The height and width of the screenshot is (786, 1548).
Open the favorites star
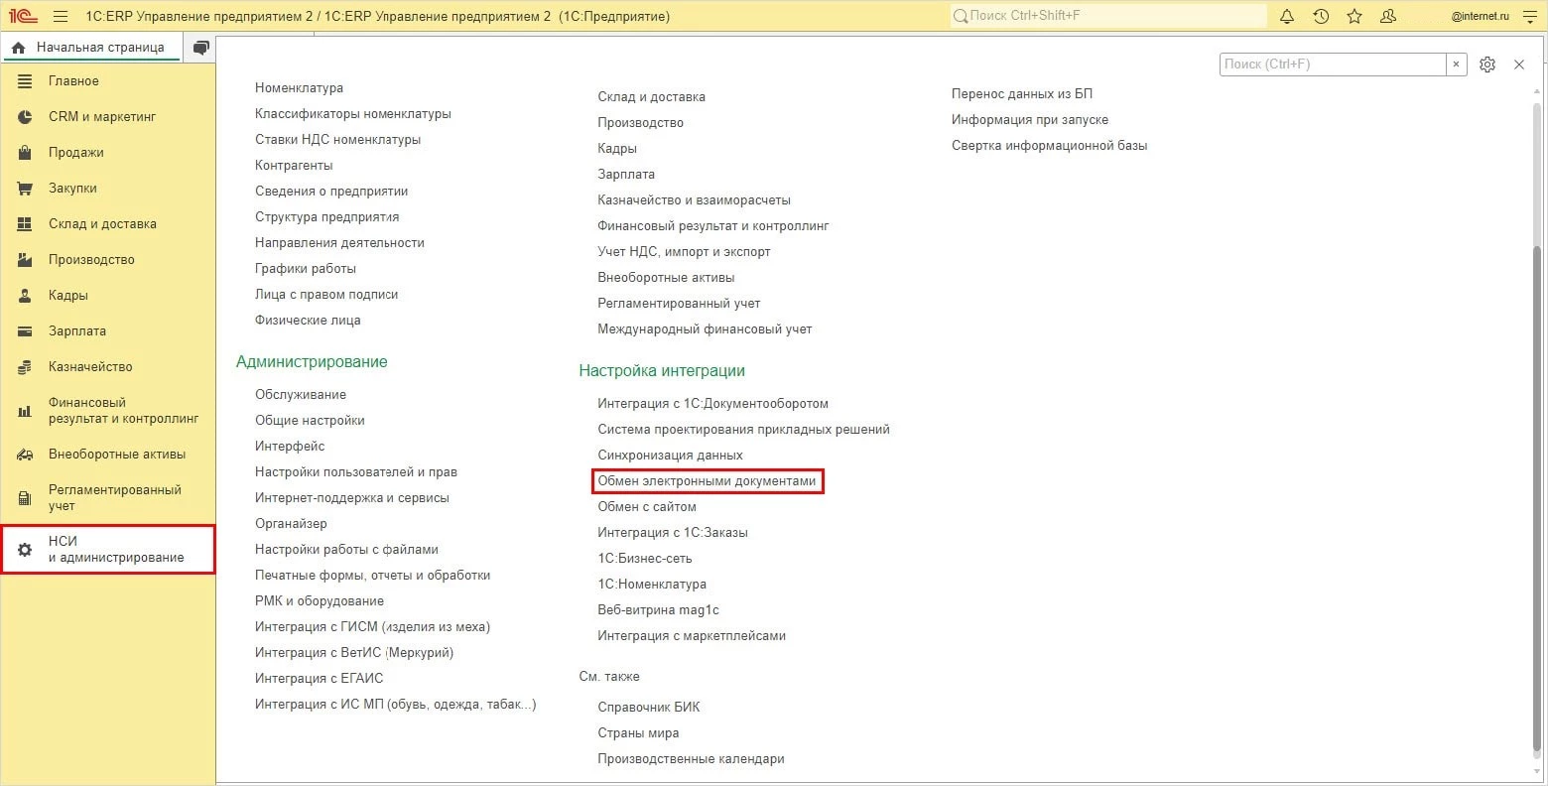pos(1354,16)
